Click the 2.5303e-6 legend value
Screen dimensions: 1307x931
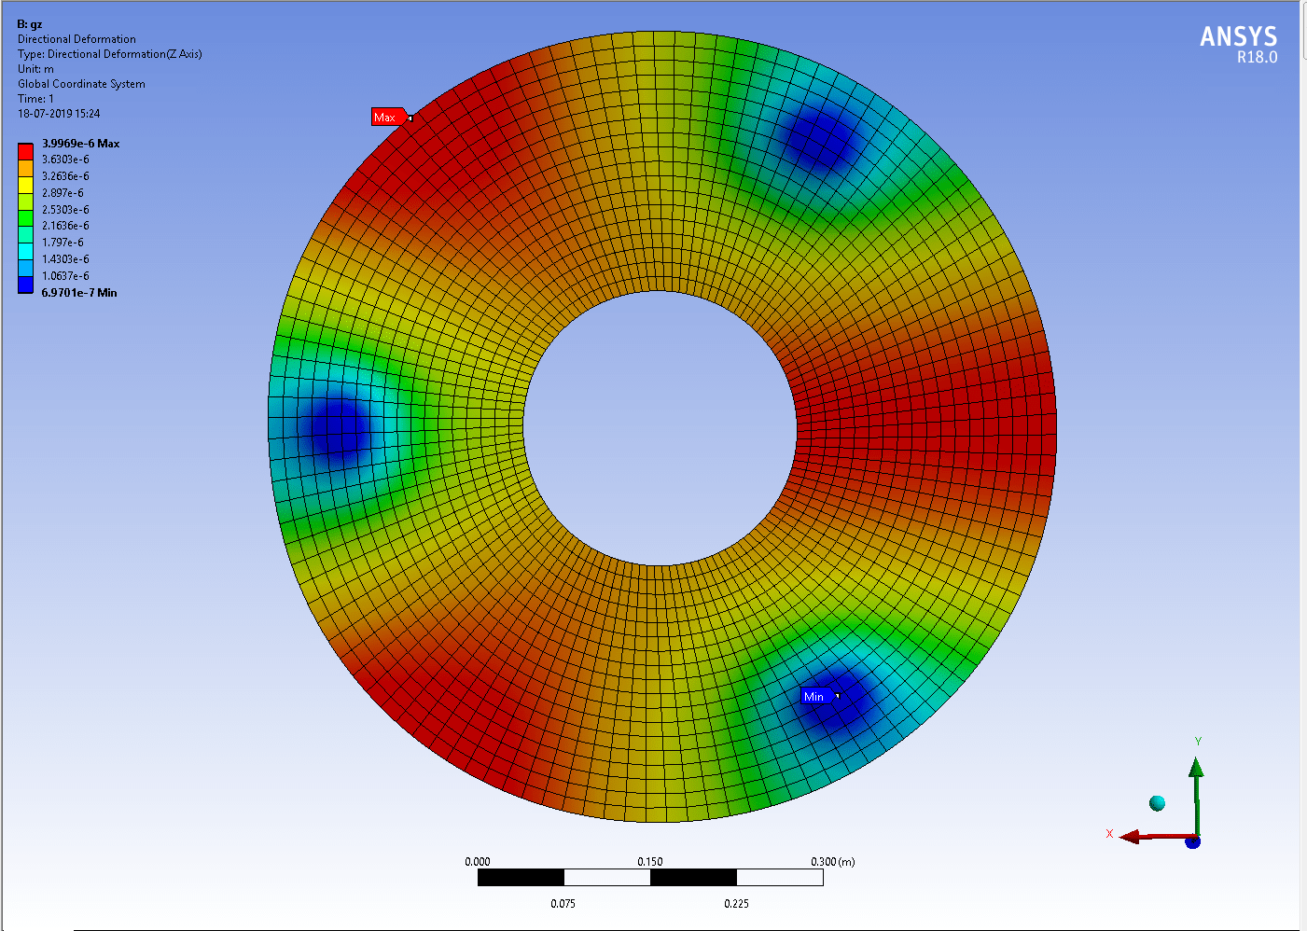(65, 210)
